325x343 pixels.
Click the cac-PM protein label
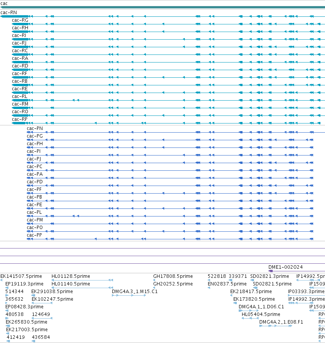click(x=35, y=220)
